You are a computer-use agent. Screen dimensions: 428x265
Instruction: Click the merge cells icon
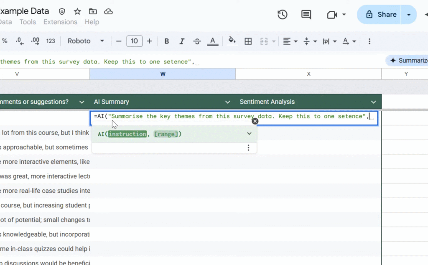[x=264, y=41]
